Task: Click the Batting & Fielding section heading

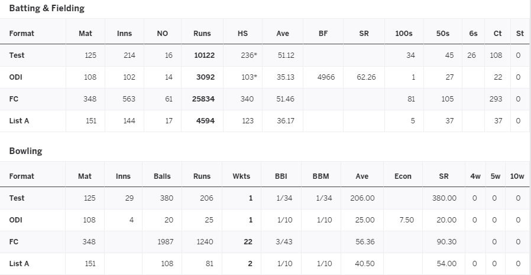Action: [x=47, y=8]
